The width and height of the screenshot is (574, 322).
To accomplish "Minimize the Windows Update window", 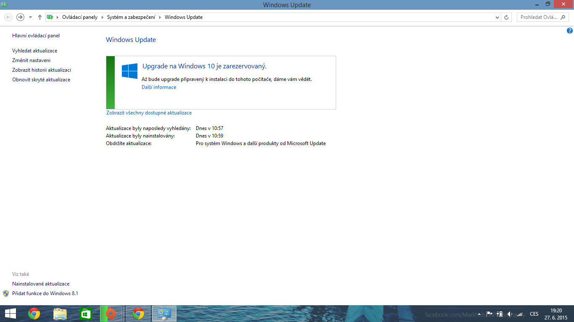I will [537, 4].
